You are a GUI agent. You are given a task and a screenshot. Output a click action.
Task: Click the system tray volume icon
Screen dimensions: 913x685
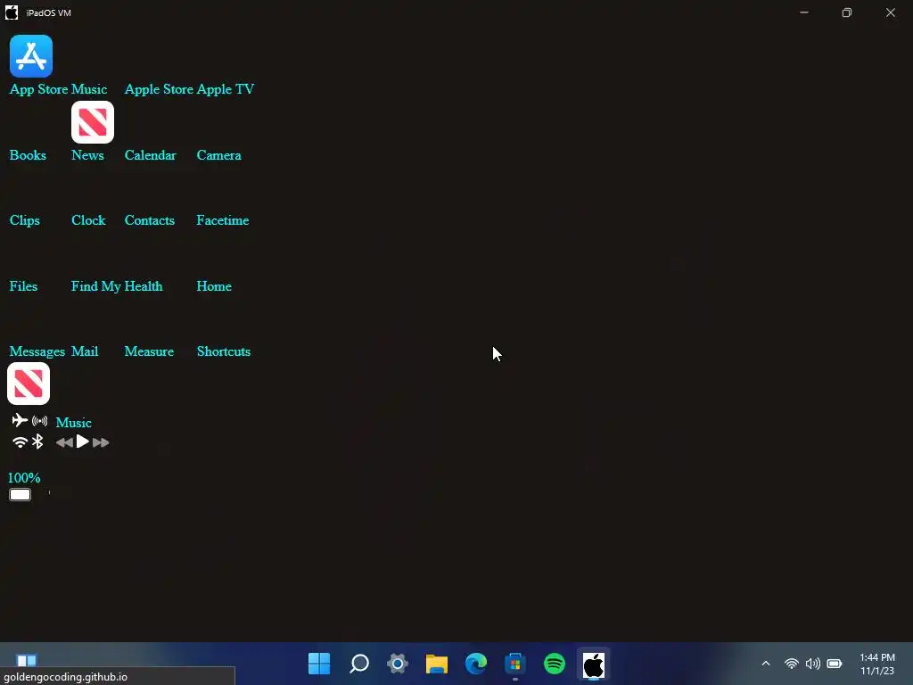813,664
